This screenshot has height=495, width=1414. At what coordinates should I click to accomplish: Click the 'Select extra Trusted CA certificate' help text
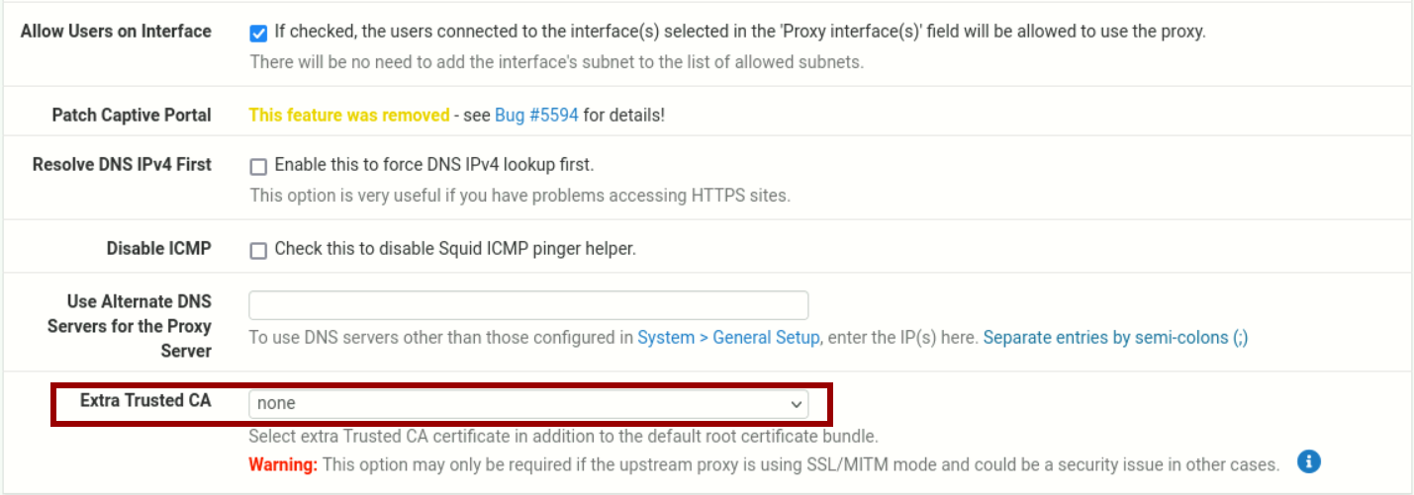563,436
